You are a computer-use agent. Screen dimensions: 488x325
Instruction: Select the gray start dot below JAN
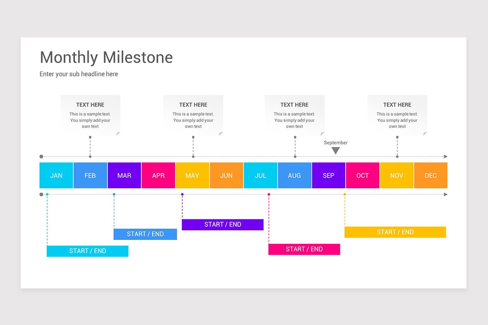point(41,195)
